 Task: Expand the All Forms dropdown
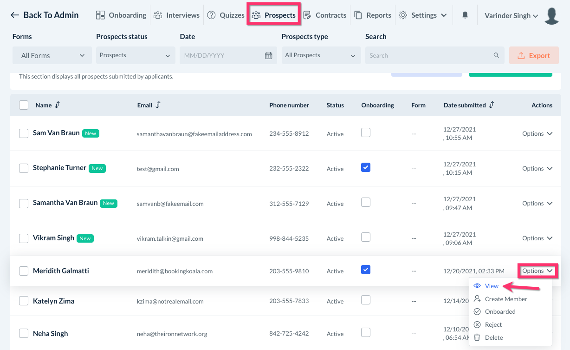pos(49,55)
